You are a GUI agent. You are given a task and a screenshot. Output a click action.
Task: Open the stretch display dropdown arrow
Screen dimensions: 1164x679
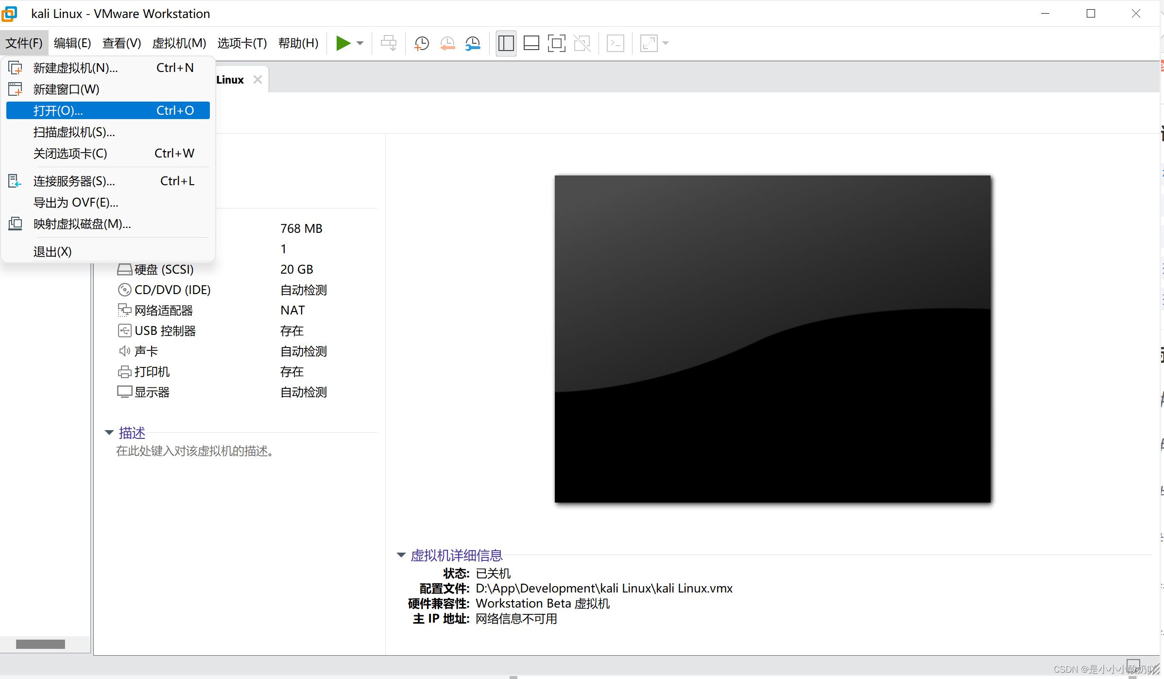tap(666, 43)
